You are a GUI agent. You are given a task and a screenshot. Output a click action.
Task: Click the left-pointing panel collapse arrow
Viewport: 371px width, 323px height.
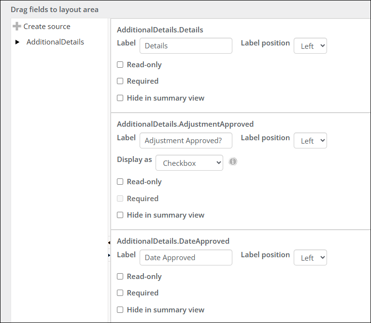[109, 242]
